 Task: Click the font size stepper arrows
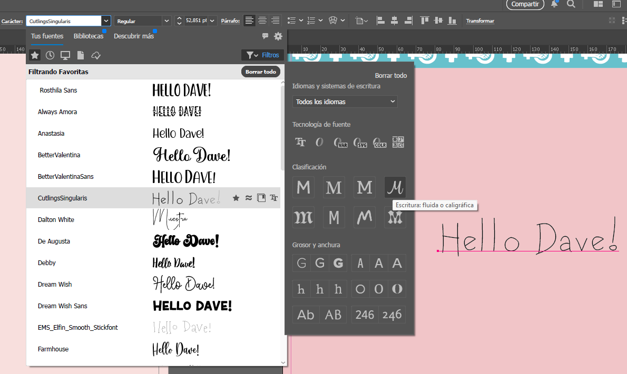[x=179, y=21]
